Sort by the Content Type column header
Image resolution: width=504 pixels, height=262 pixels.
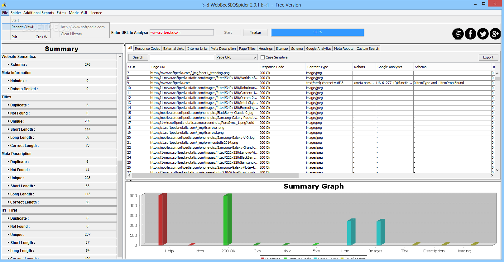(x=329, y=67)
